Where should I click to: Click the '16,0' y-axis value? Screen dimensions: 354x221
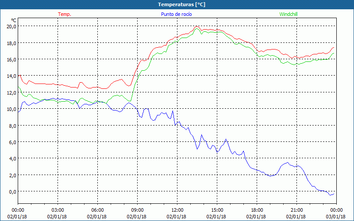(12, 59)
